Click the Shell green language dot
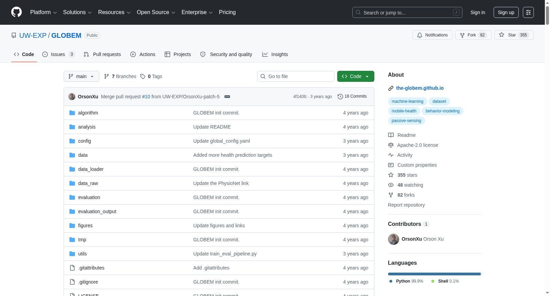The image size is (550, 296). point(433,281)
